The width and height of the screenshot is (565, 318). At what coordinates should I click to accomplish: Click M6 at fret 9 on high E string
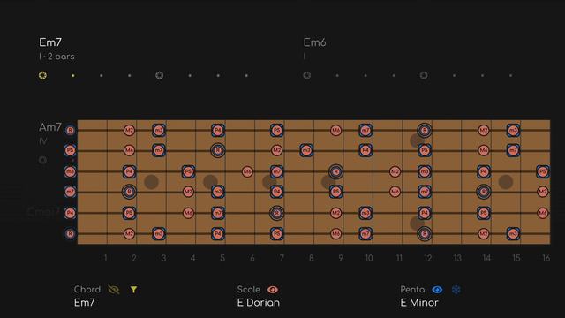pos(335,130)
